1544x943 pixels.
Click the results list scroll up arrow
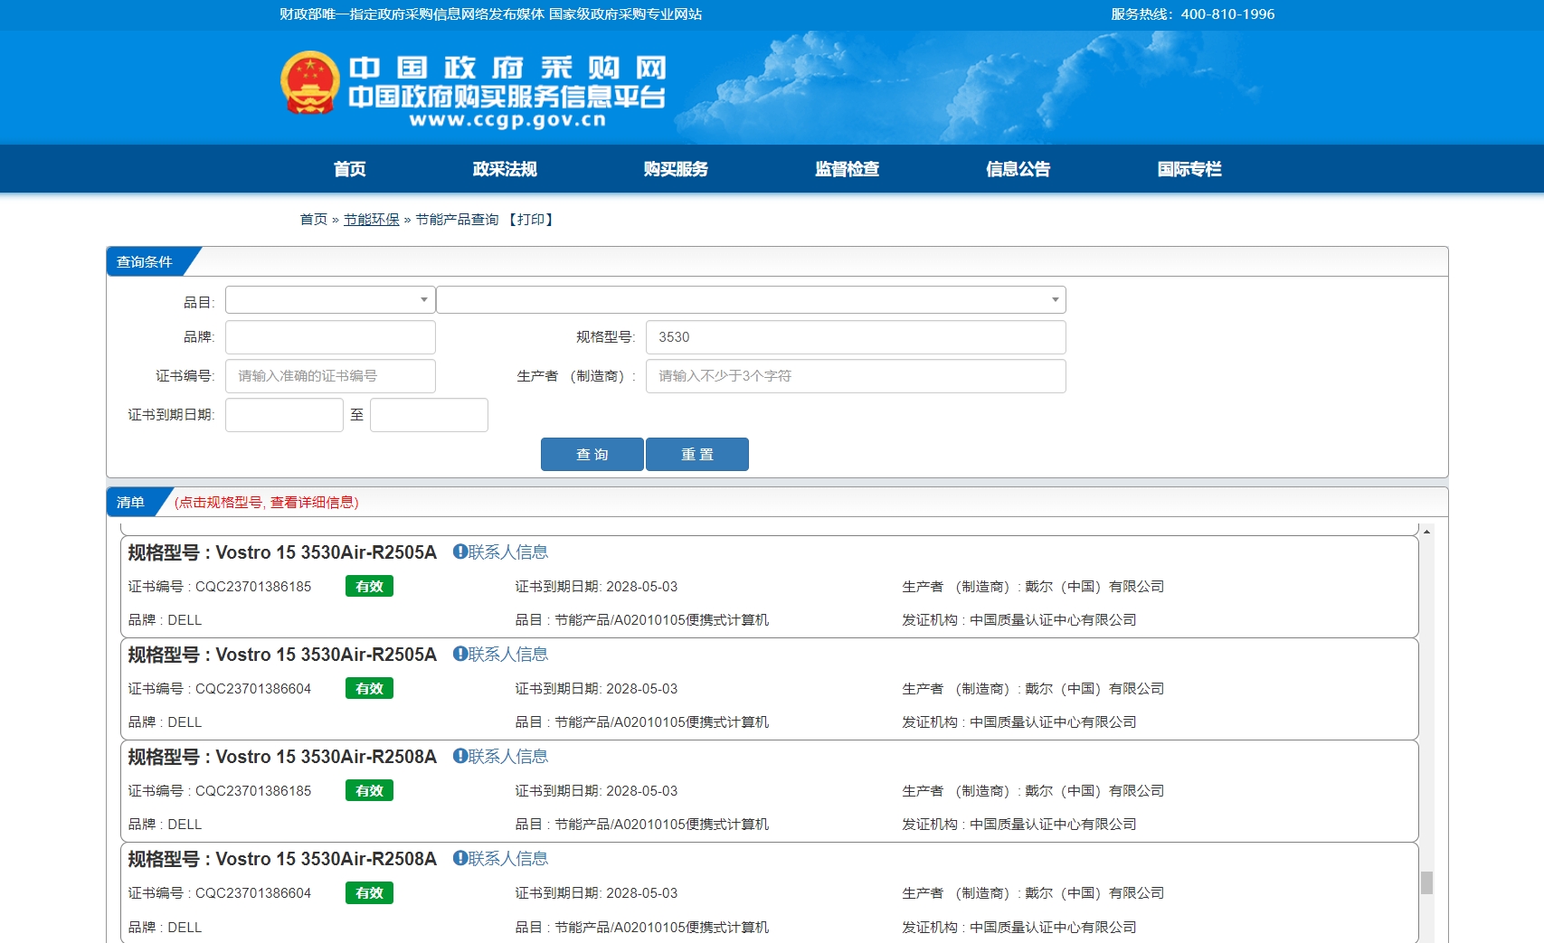(x=1426, y=532)
